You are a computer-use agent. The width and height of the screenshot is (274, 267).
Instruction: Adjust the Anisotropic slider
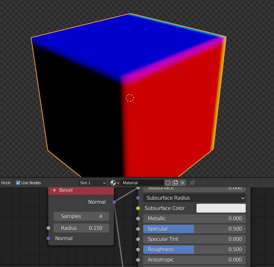pyautogui.click(x=195, y=260)
